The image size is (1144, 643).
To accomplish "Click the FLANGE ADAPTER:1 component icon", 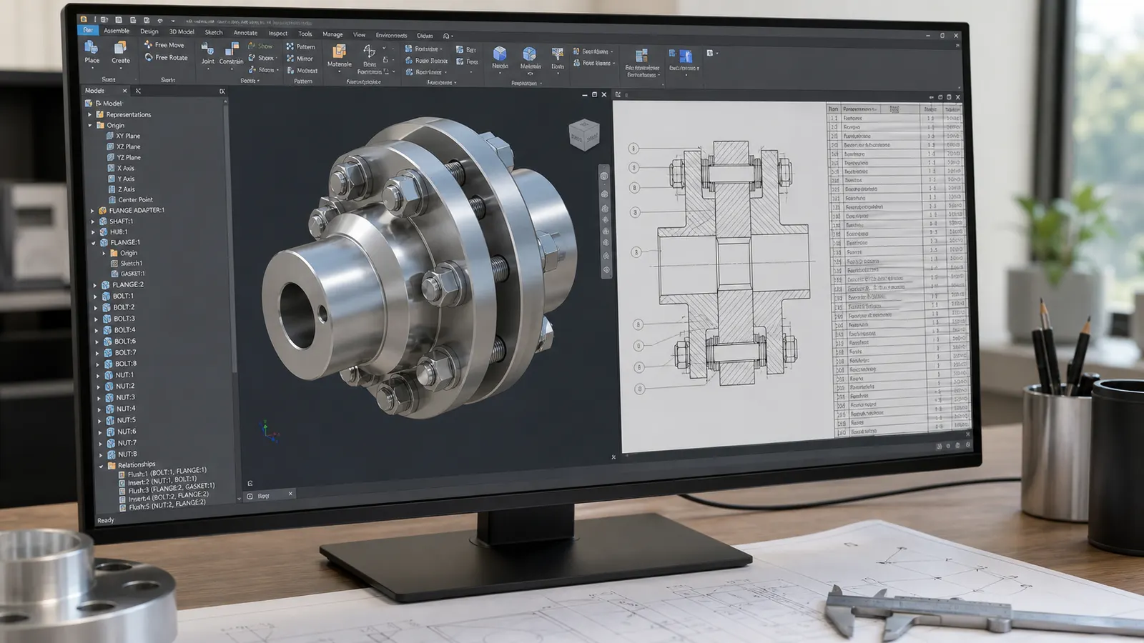I will click(102, 211).
